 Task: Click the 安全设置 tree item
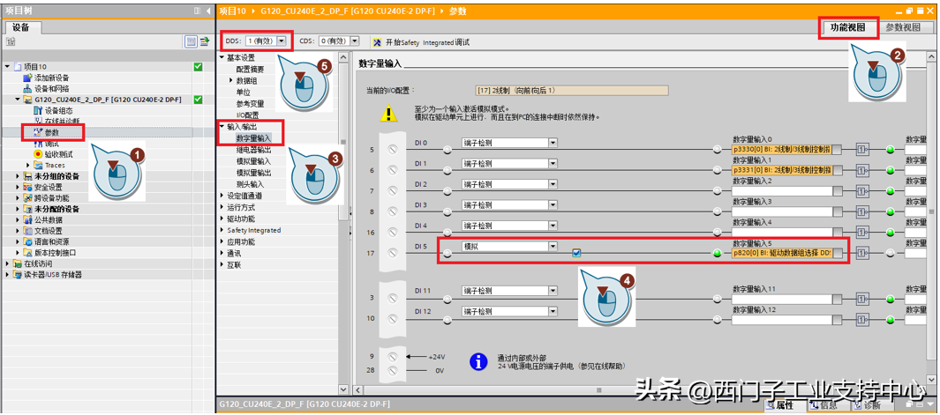point(48,187)
